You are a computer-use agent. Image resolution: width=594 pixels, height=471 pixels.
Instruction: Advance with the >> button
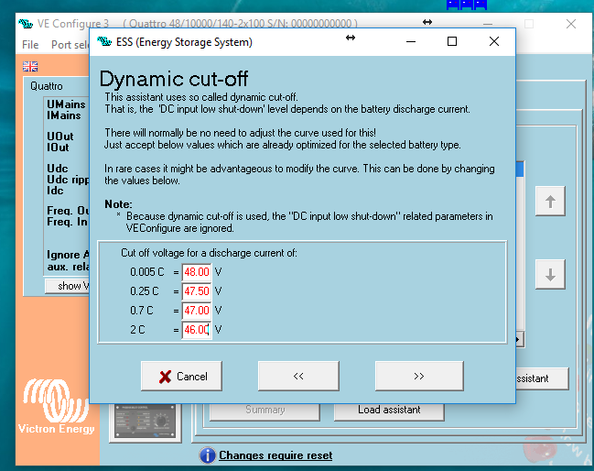419,376
